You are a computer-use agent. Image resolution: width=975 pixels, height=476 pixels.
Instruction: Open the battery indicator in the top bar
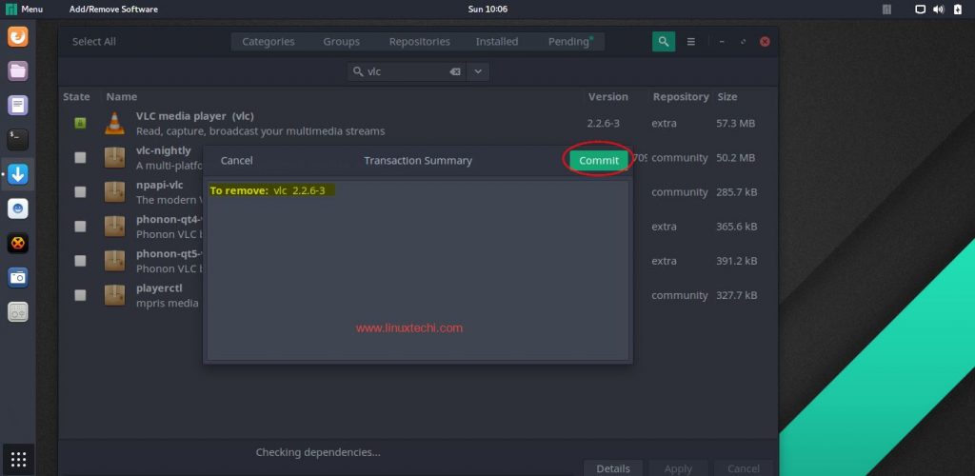957,10
